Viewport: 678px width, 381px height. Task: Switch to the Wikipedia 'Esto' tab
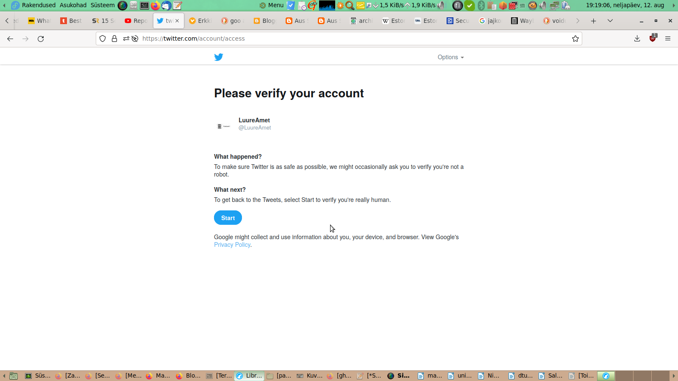pos(393,21)
